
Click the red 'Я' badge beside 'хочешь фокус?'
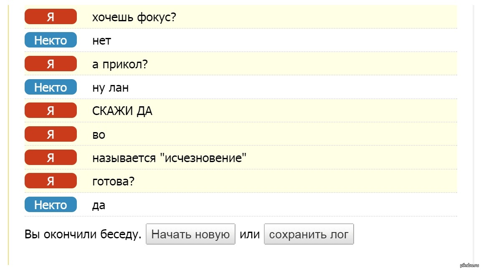tap(51, 17)
